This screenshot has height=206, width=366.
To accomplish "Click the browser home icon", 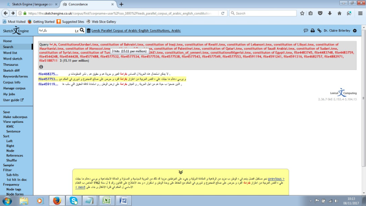I will click(339, 13).
